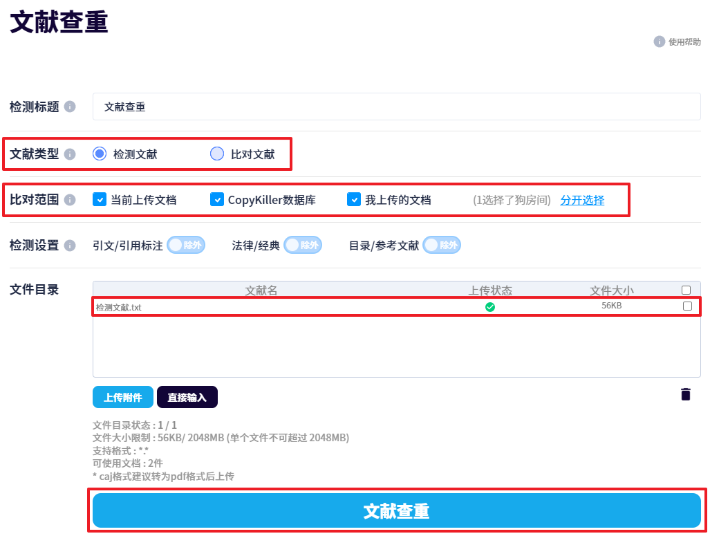Click the 分开选择 link
Screen dimensions: 710x536
(581, 200)
